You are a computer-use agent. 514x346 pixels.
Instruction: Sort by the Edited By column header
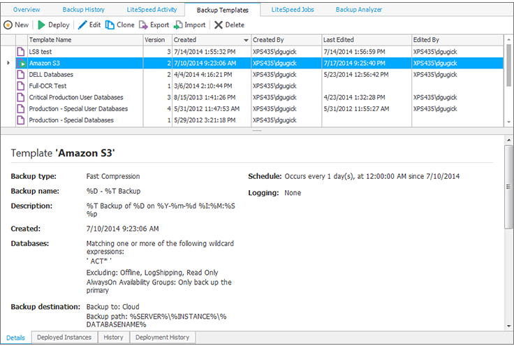click(457, 40)
